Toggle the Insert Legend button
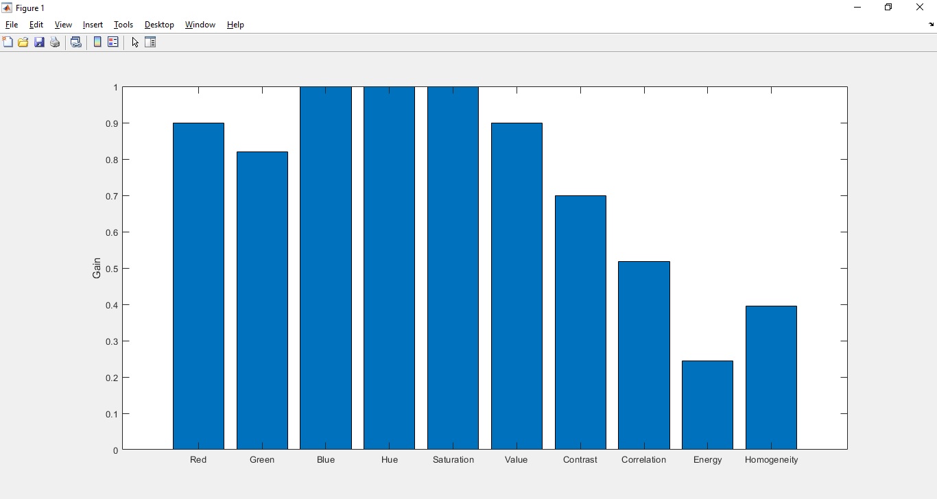 (113, 42)
